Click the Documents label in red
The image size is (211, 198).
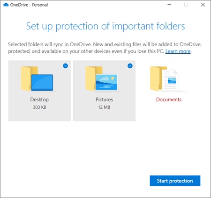click(169, 99)
